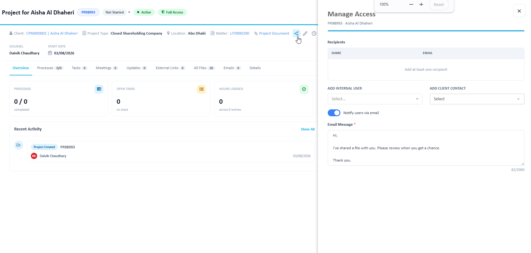The image size is (531, 253).
Task: Click the PR98993 project ID badge
Action: [x=88, y=12]
